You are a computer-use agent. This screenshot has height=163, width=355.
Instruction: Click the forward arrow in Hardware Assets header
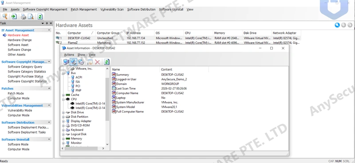tap(350, 25)
